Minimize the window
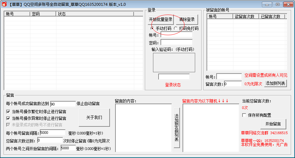The width and height of the screenshot is (295, 158). (x=267, y=4)
